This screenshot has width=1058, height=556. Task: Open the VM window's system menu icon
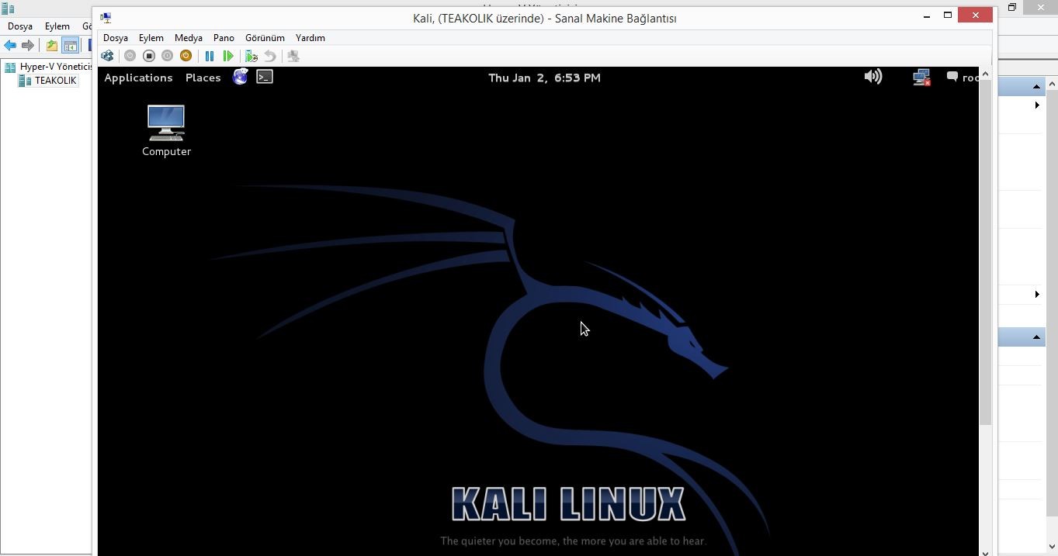(106, 18)
